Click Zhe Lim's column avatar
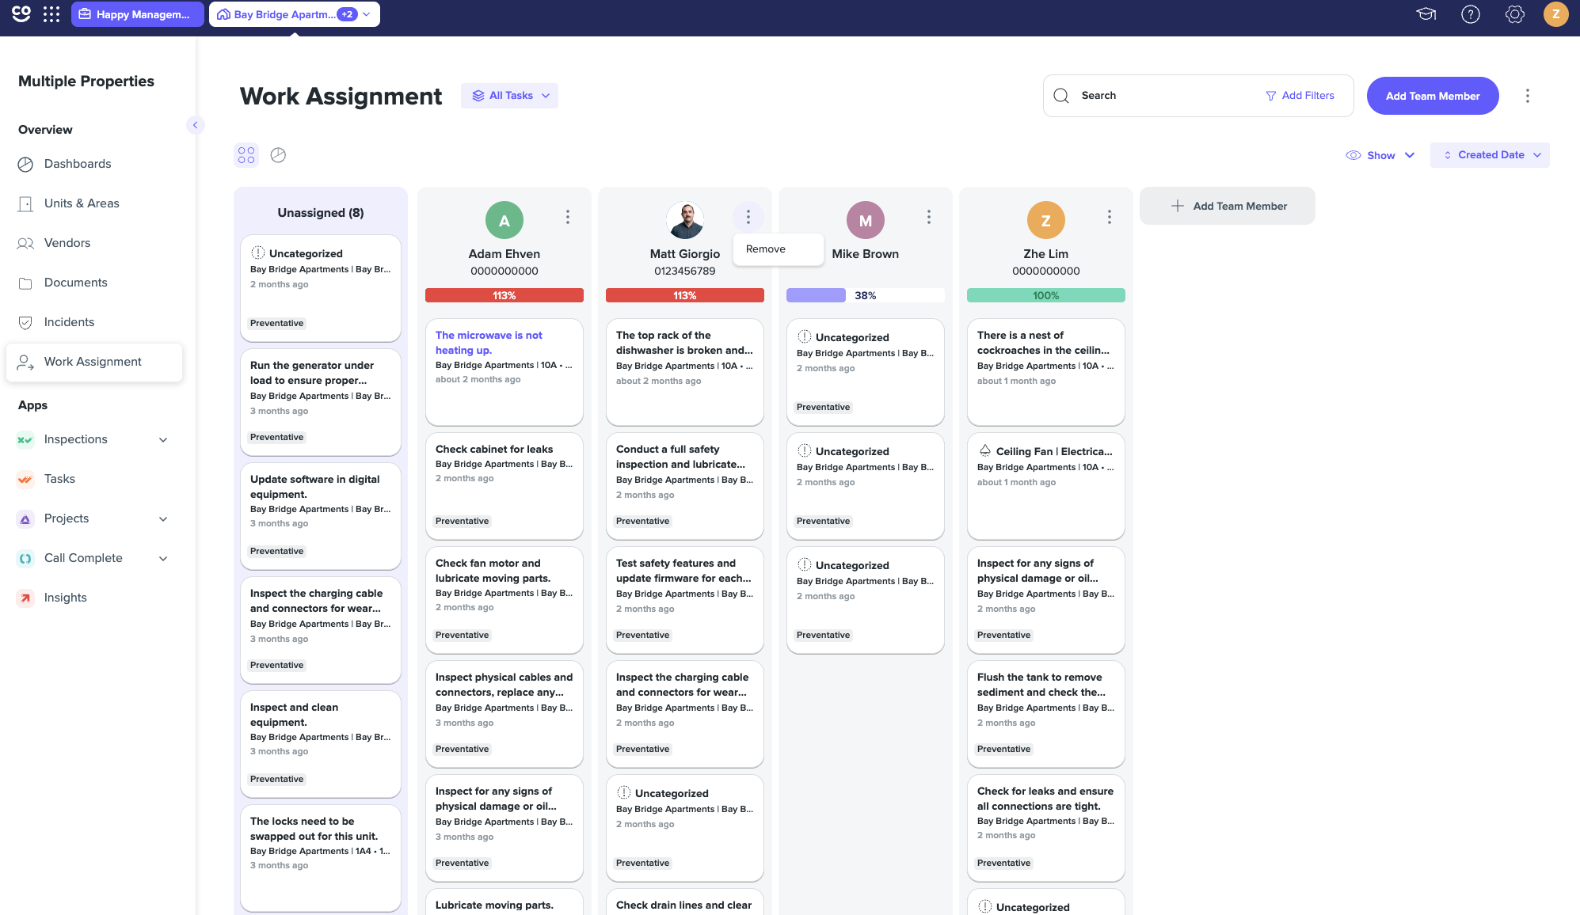Viewport: 1580px width, 915px height. [x=1046, y=220]
